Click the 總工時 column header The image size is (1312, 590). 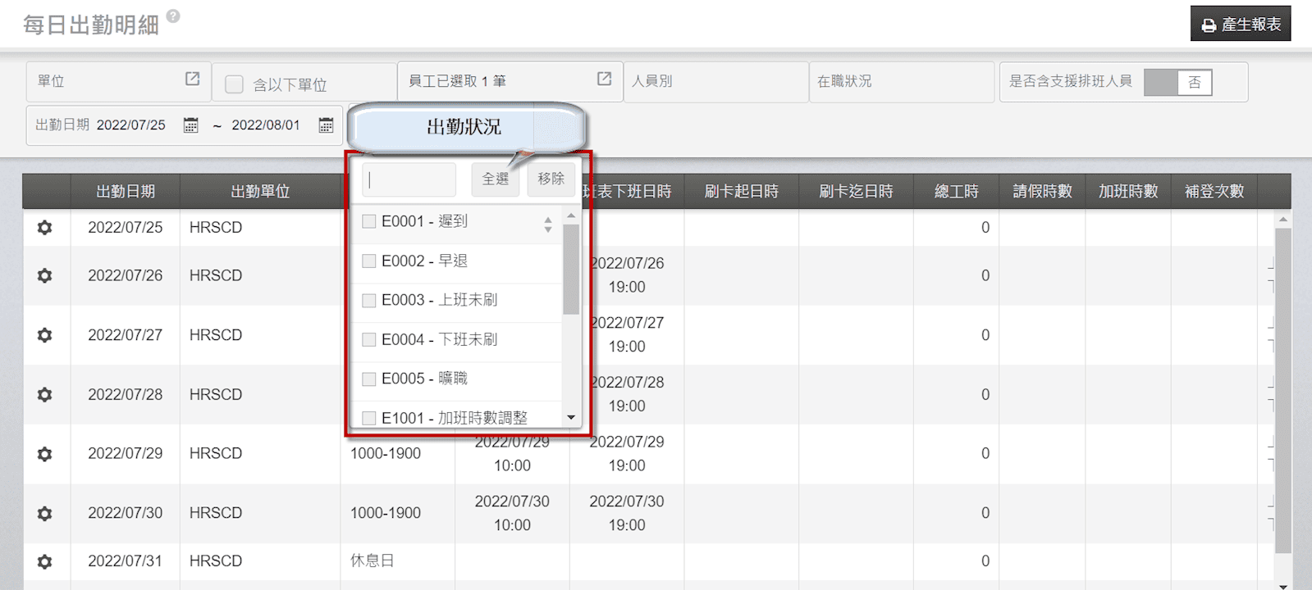pos(956,192)
